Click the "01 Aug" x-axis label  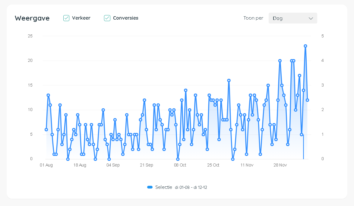(46, 165)
